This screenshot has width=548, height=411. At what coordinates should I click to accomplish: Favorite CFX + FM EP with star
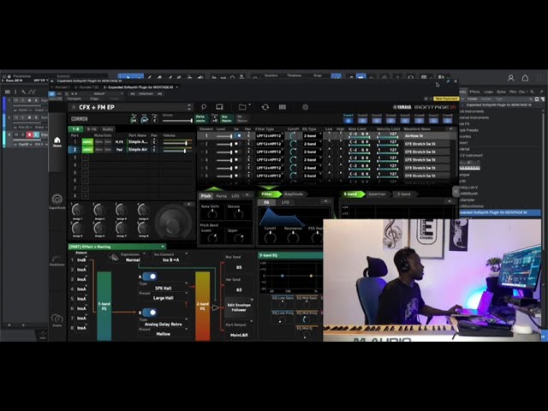[x=74, y=107]
